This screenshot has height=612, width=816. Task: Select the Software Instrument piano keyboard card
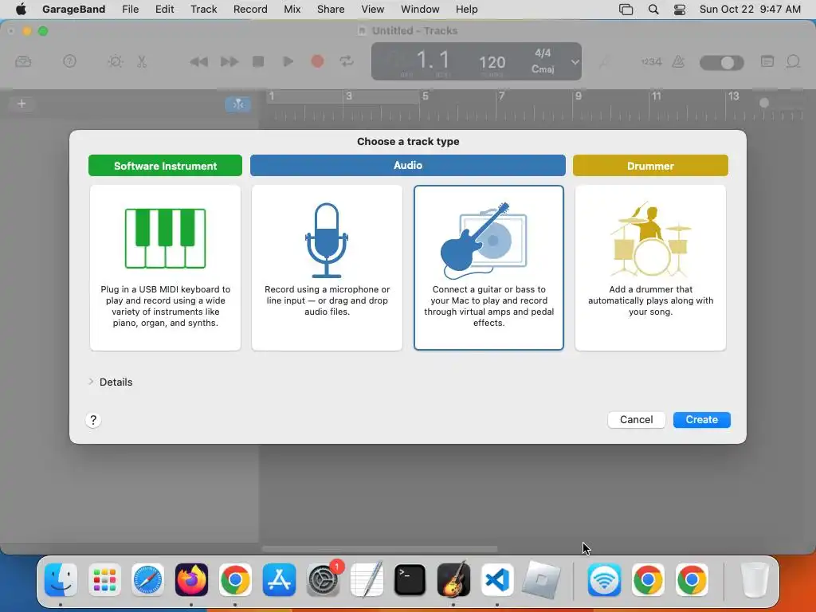tap(165, 268)
